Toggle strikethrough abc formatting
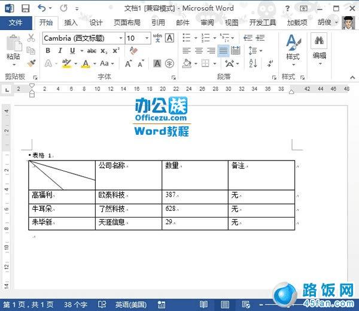 coord(92,51)
